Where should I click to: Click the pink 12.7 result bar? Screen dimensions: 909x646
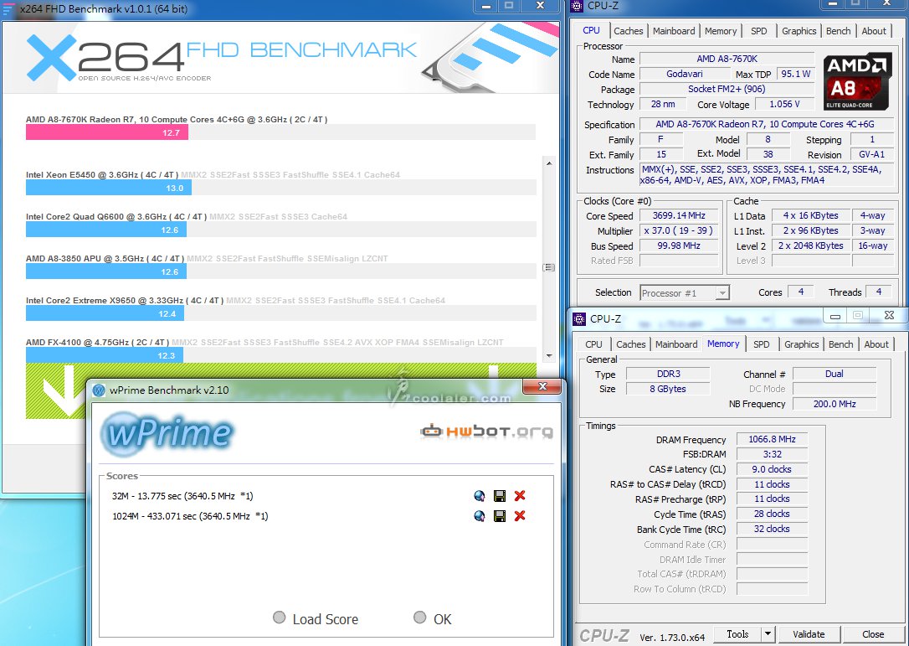coord(106,132)
